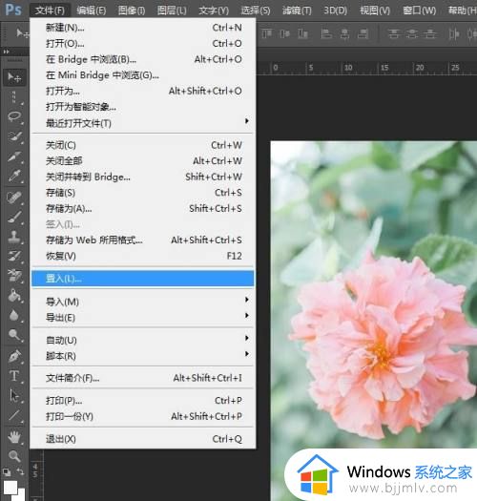Select the Clone Stamp tool

coord(14,237)
